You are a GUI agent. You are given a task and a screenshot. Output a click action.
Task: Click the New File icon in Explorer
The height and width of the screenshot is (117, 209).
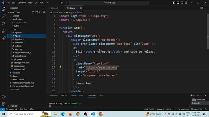(33, 12)
